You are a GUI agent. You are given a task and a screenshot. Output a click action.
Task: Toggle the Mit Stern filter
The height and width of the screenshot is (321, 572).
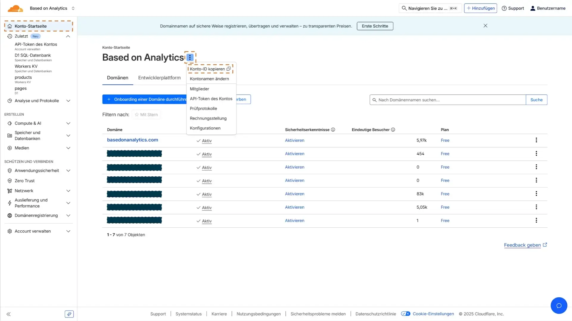coord(146,115)
